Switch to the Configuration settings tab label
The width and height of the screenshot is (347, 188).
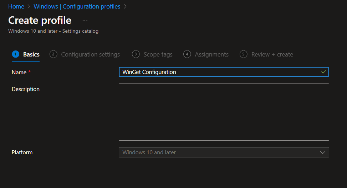pos(90,54)
